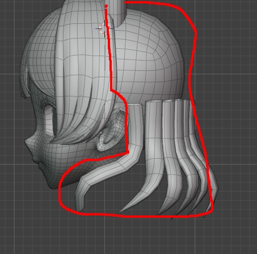The image size is (257, 254).
Task: Select the cylinder protruding from the top of the head
Action: pos(117,13)
